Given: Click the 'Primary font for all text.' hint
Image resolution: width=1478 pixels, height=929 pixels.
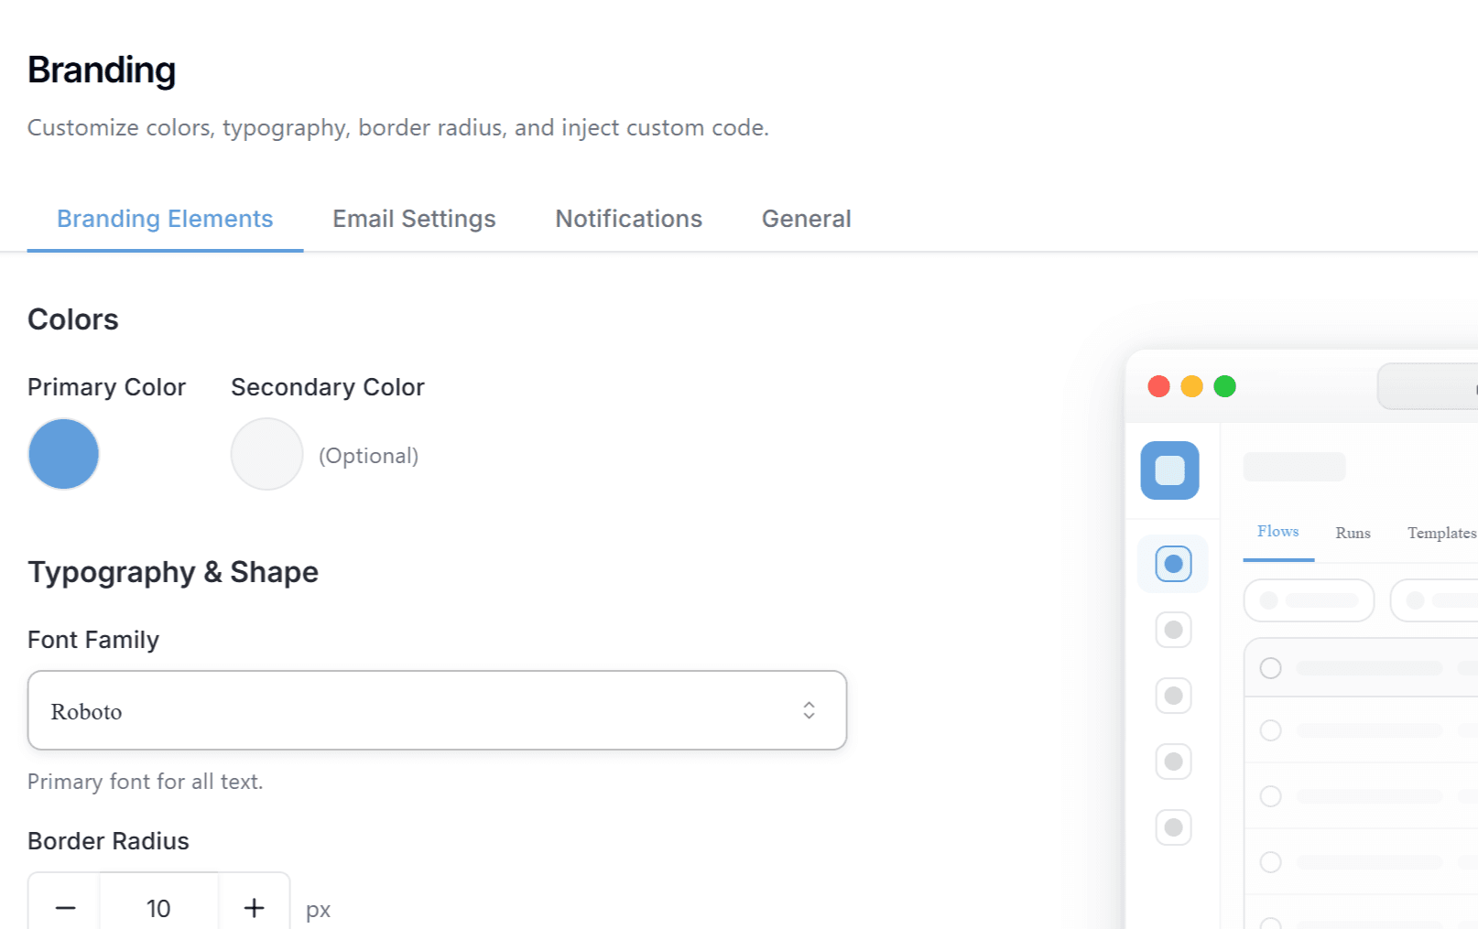Looking at the screenshot, I should [145, 782].
